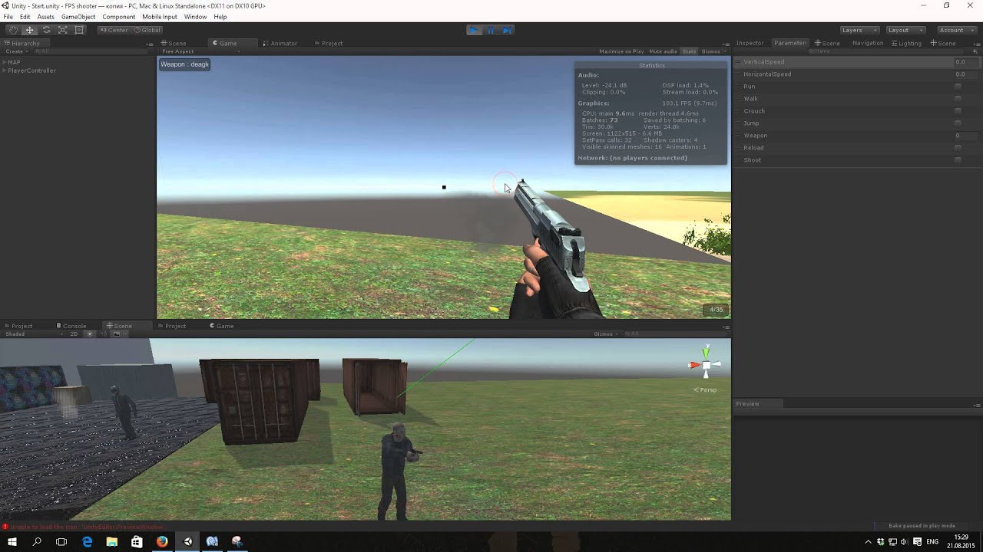Open the Component menu
This screenshot has height=552, width=983.
coord(119,17)
